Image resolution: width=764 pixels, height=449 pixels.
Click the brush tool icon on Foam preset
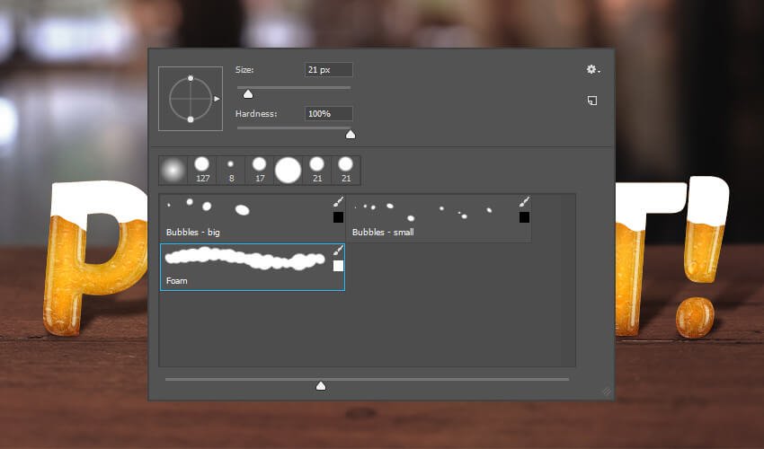click(338, 251)
